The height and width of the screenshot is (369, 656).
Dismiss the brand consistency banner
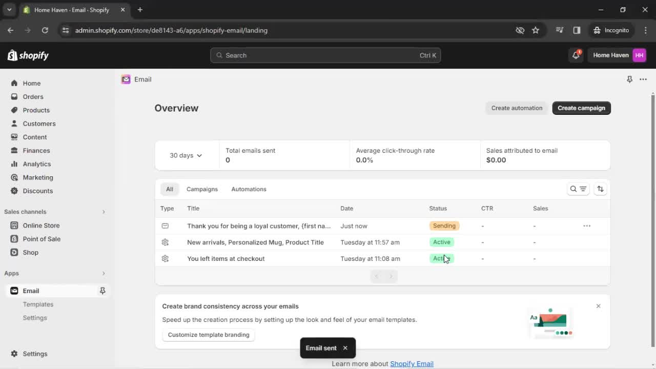pyautogui.click(x=598, y=306)
